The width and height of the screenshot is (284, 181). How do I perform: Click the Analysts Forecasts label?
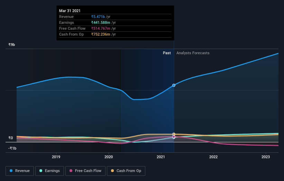pyautogui.click(x=193, y=53)
